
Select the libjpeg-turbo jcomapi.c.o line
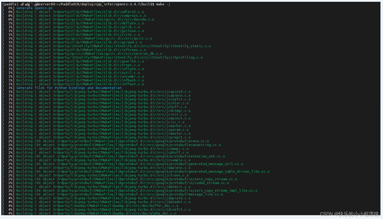pos(95,149)
